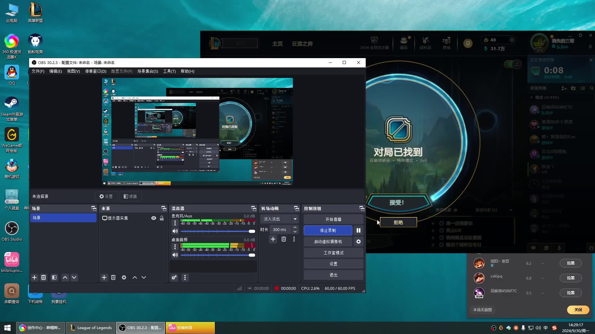
Task: Blacklist player cxkipq with 拉黑
Action: 571,278
